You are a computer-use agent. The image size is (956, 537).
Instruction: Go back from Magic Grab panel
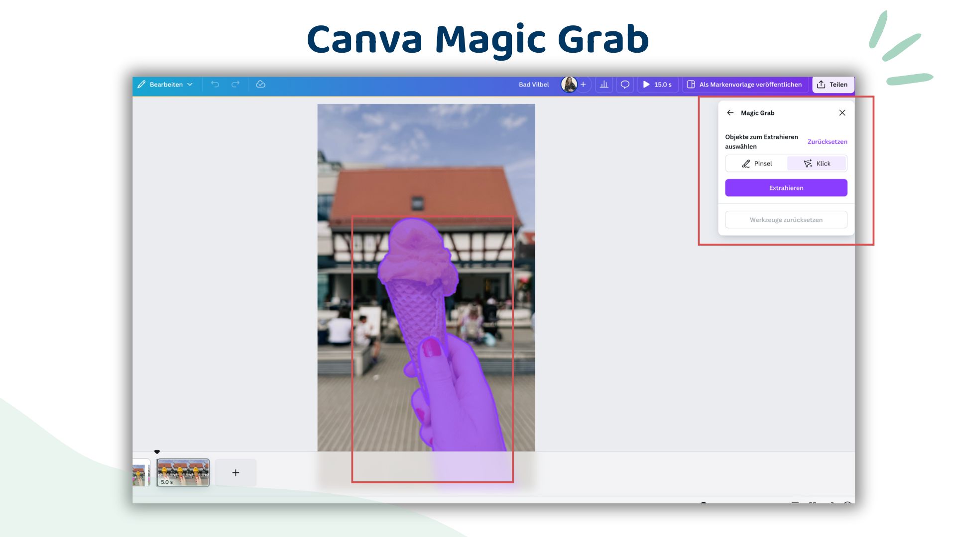[730, 113]
